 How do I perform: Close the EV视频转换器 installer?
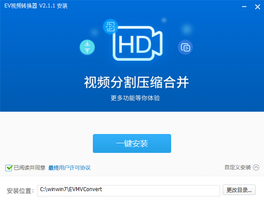tap(257, 7)
